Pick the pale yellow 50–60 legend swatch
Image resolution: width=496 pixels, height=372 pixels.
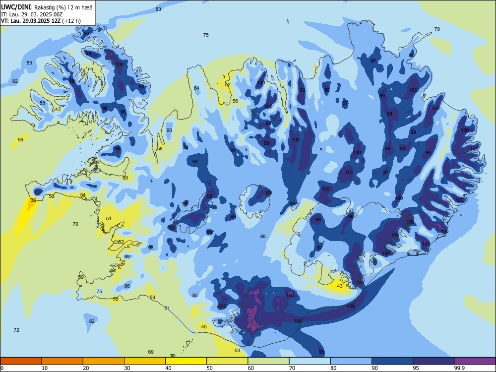tap(227, 361)
